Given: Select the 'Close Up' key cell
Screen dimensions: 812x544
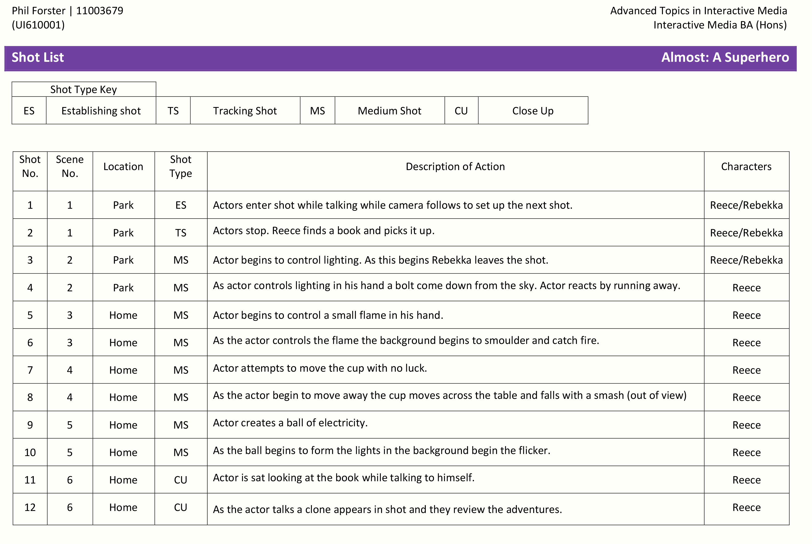Looking at the screenshot, I should point(532,111).
